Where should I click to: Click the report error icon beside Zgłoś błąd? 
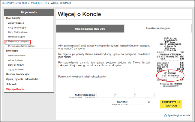click(165, 115)
